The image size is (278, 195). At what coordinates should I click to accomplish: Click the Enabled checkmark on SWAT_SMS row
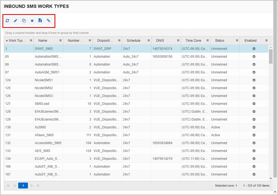click(254, 49)
